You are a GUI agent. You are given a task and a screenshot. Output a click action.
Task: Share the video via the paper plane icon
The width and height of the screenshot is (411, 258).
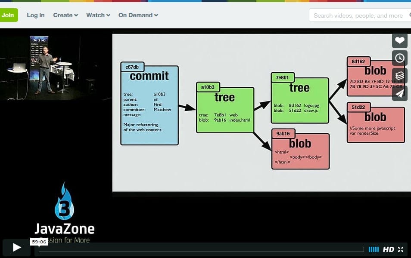[x=399, y=93]
